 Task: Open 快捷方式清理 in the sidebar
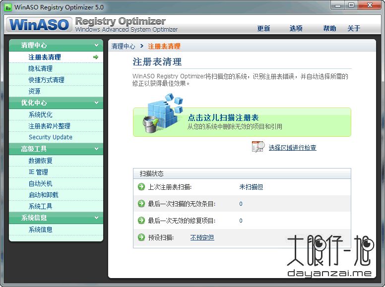click(x=56, y=80)
